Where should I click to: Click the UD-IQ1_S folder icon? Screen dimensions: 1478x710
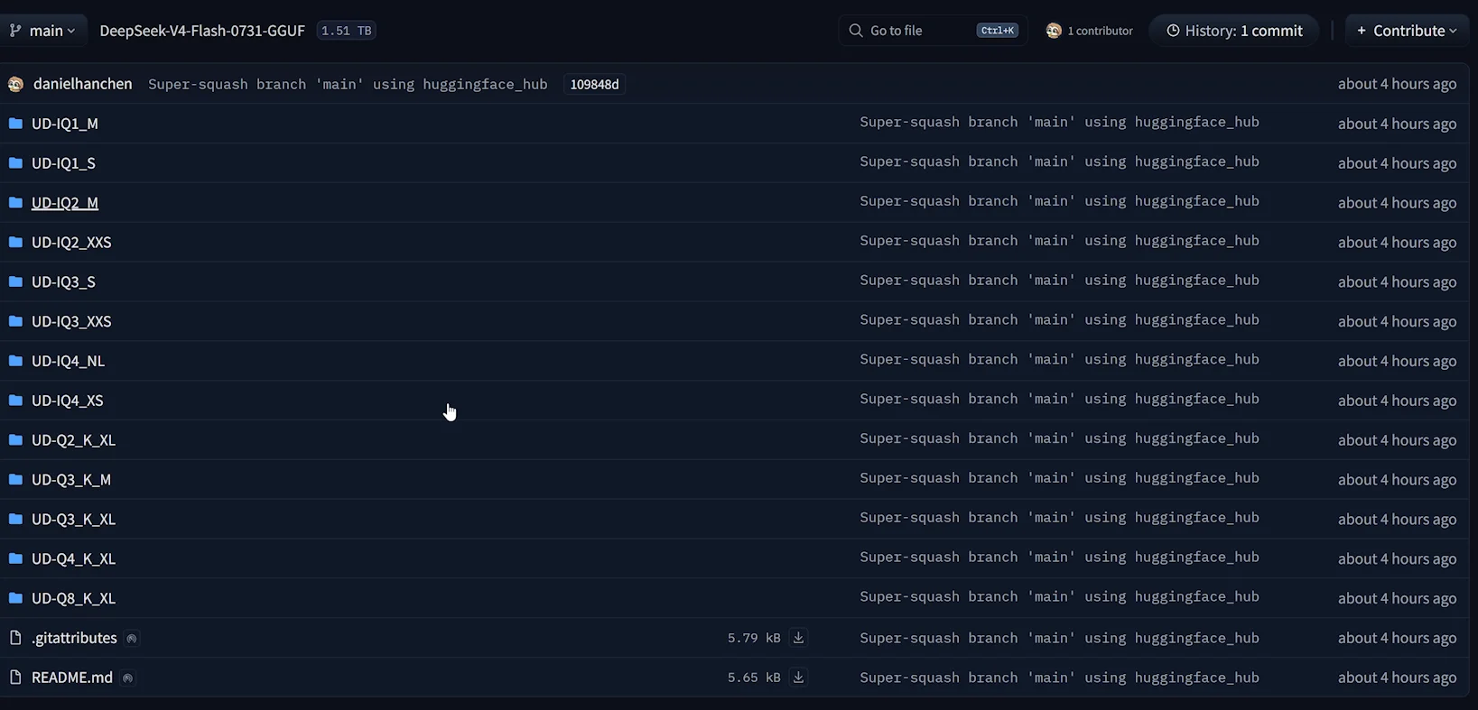coord(15,162)
